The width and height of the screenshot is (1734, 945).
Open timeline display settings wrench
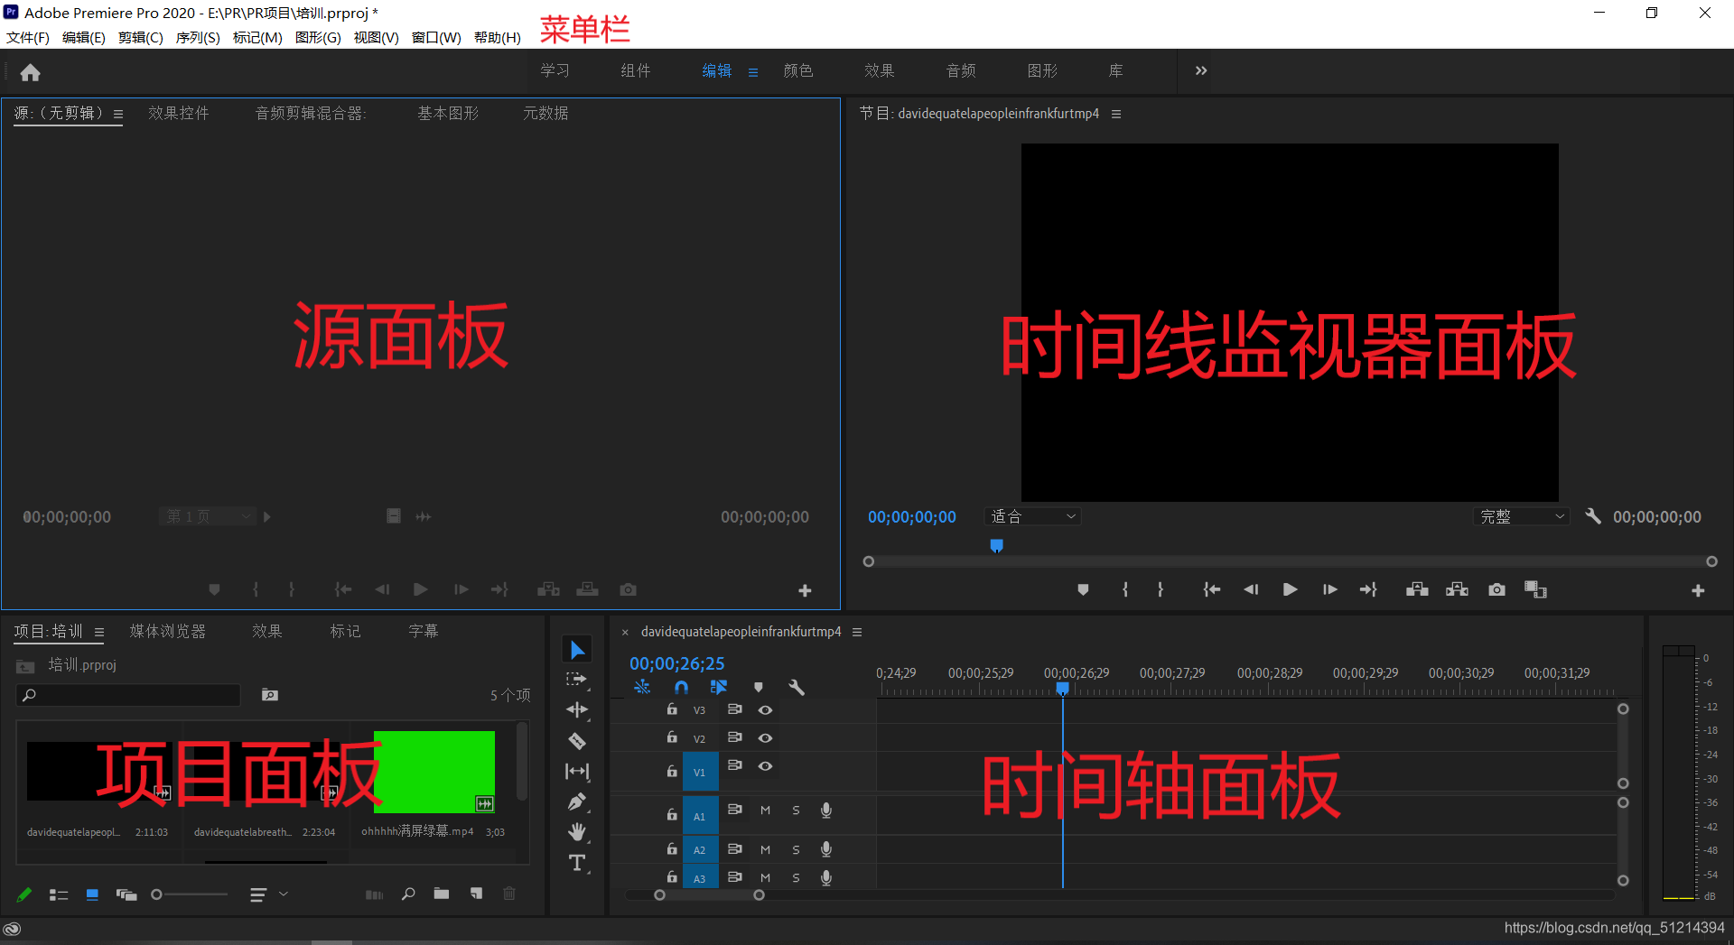(796, 687)
